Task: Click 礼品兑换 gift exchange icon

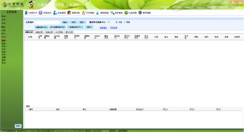Action: (x=126, y=13)
